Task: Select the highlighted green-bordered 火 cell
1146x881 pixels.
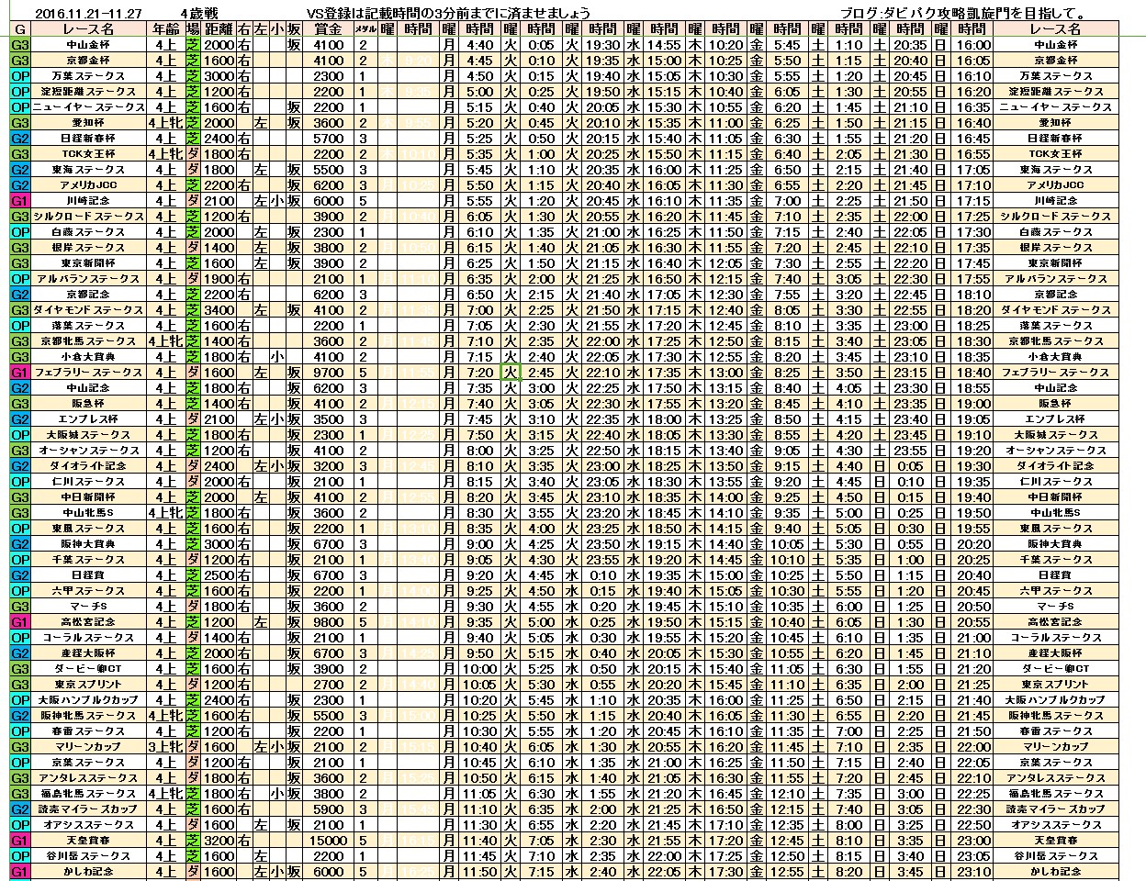Action: pyautogui.click(x=511, y=373)
